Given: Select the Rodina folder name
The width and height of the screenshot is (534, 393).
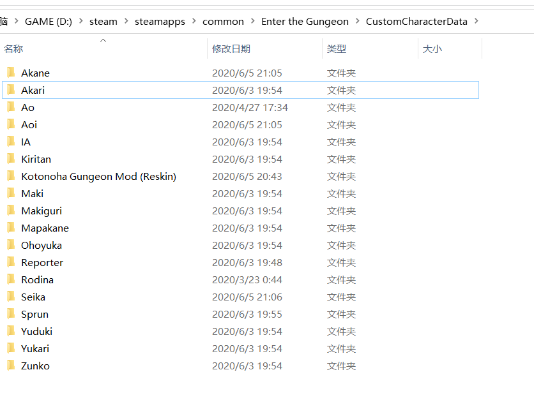Looking at the screenshot, I should coord(38,279).
